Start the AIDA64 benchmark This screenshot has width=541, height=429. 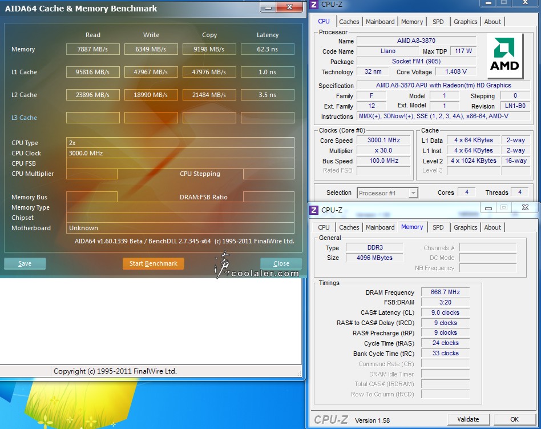[x=153, y=263]
